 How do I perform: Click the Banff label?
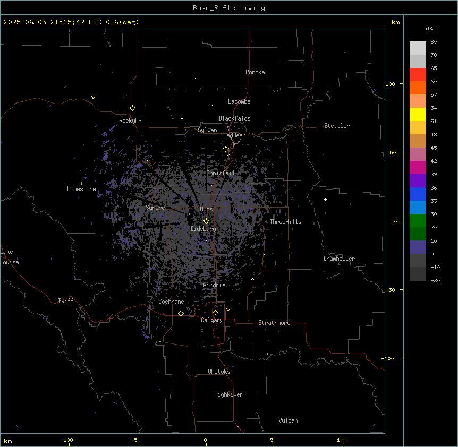point(66,301)
